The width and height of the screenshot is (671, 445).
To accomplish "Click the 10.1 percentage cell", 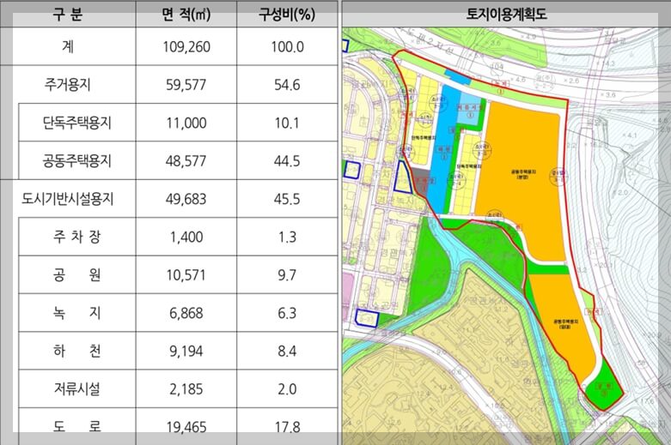I will point(287,123).
